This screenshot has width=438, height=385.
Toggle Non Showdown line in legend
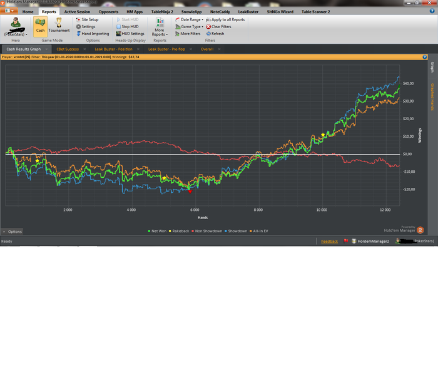(206, 231)
